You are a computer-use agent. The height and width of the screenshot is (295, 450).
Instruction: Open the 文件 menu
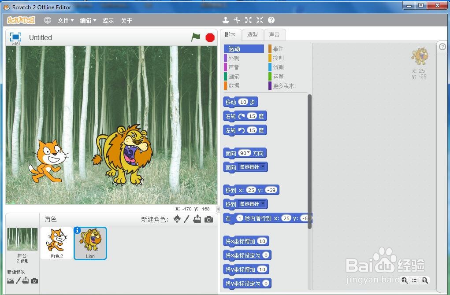[x=66, y=20]
